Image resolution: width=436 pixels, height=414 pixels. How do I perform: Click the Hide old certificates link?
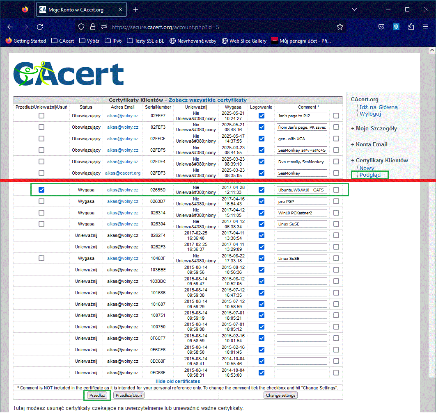(178, 381)
